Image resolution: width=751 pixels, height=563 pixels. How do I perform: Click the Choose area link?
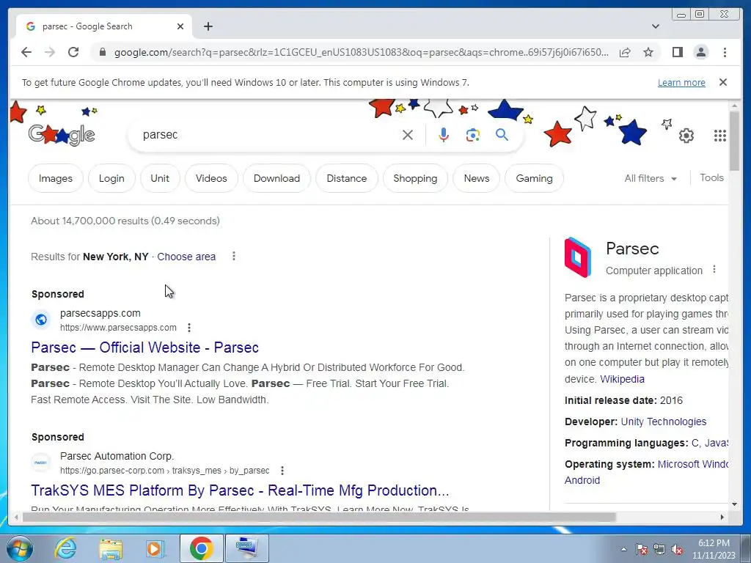tap(186, 257)
